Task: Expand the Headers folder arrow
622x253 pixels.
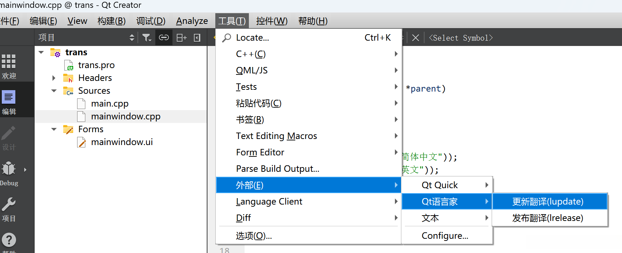Action: point(54,78)
